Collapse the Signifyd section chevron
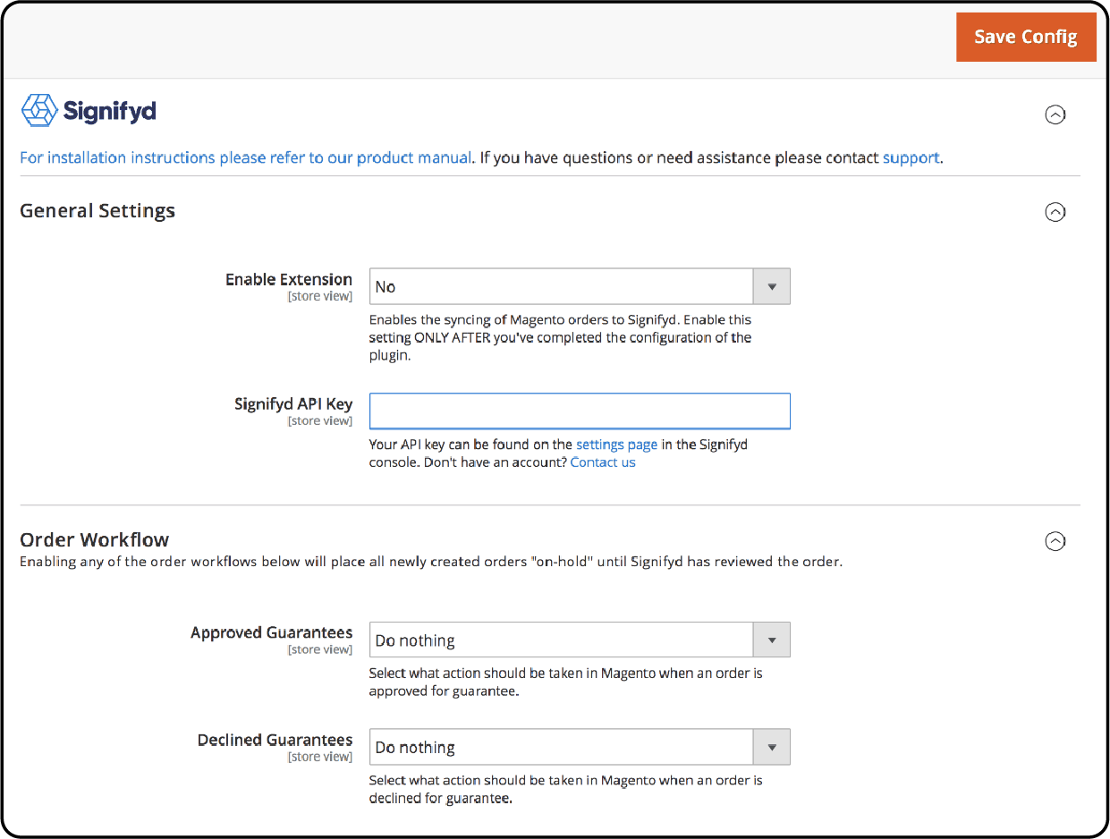This screenshot has width=1110, height=839. click(x=1055, y=114)
